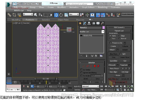This screenshot has height=100, width=144.
Task: Open the Hierarchy panel tab icon
Action: [89, 23]
